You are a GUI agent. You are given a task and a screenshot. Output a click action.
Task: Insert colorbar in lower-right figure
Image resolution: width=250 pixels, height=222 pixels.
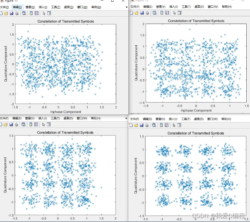[161, 125]
